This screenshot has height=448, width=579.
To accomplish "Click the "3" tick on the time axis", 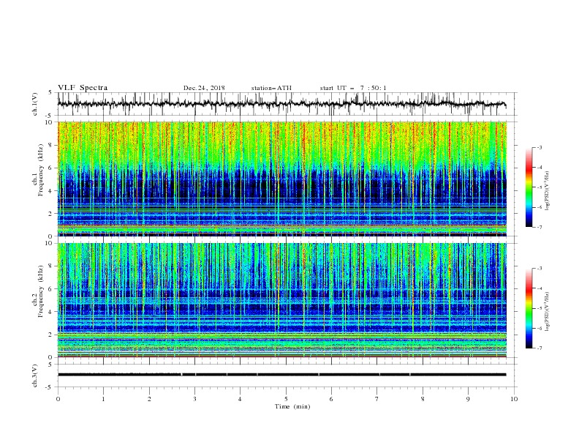I will click(x=194, y=399).
